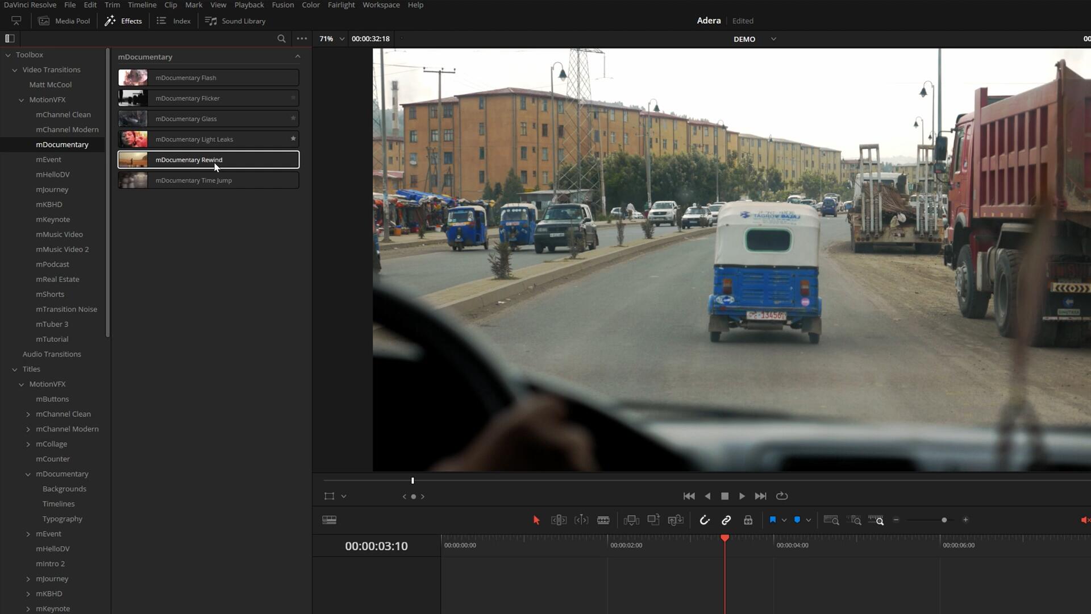The image size is (1091, 614).
Task: Open viewer zoom 71% dropdown
Action: 342,39
